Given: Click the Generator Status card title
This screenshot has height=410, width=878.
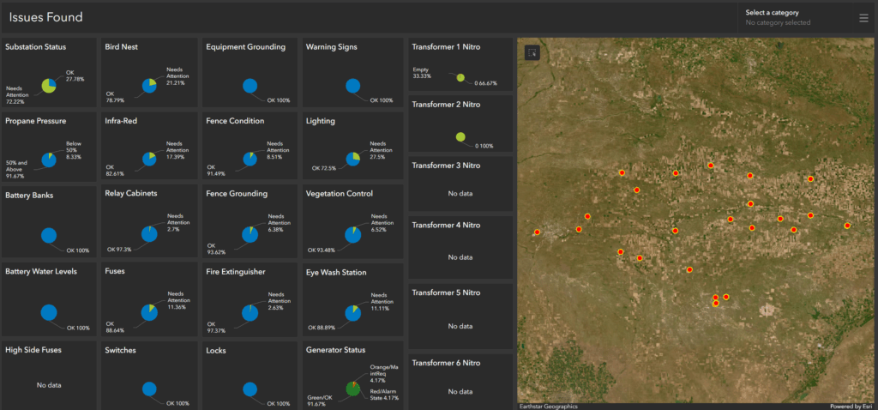Looking at the screenshot, I should click(335, 350).
